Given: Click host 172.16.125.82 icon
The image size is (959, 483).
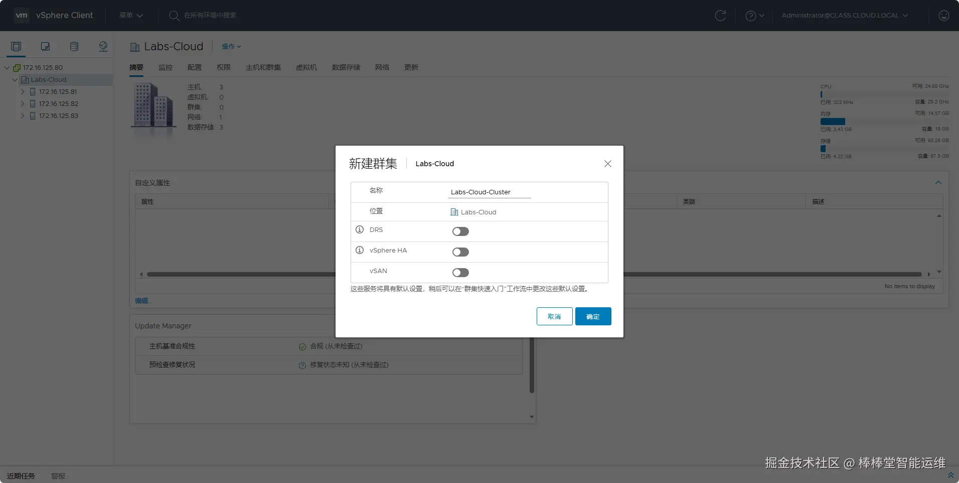Looking at the screenshot, I should [33, 104].
